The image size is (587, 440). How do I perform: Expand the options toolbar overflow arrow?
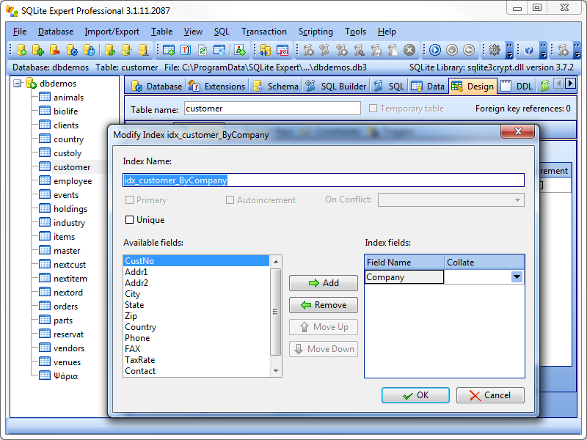click(509, 50)
